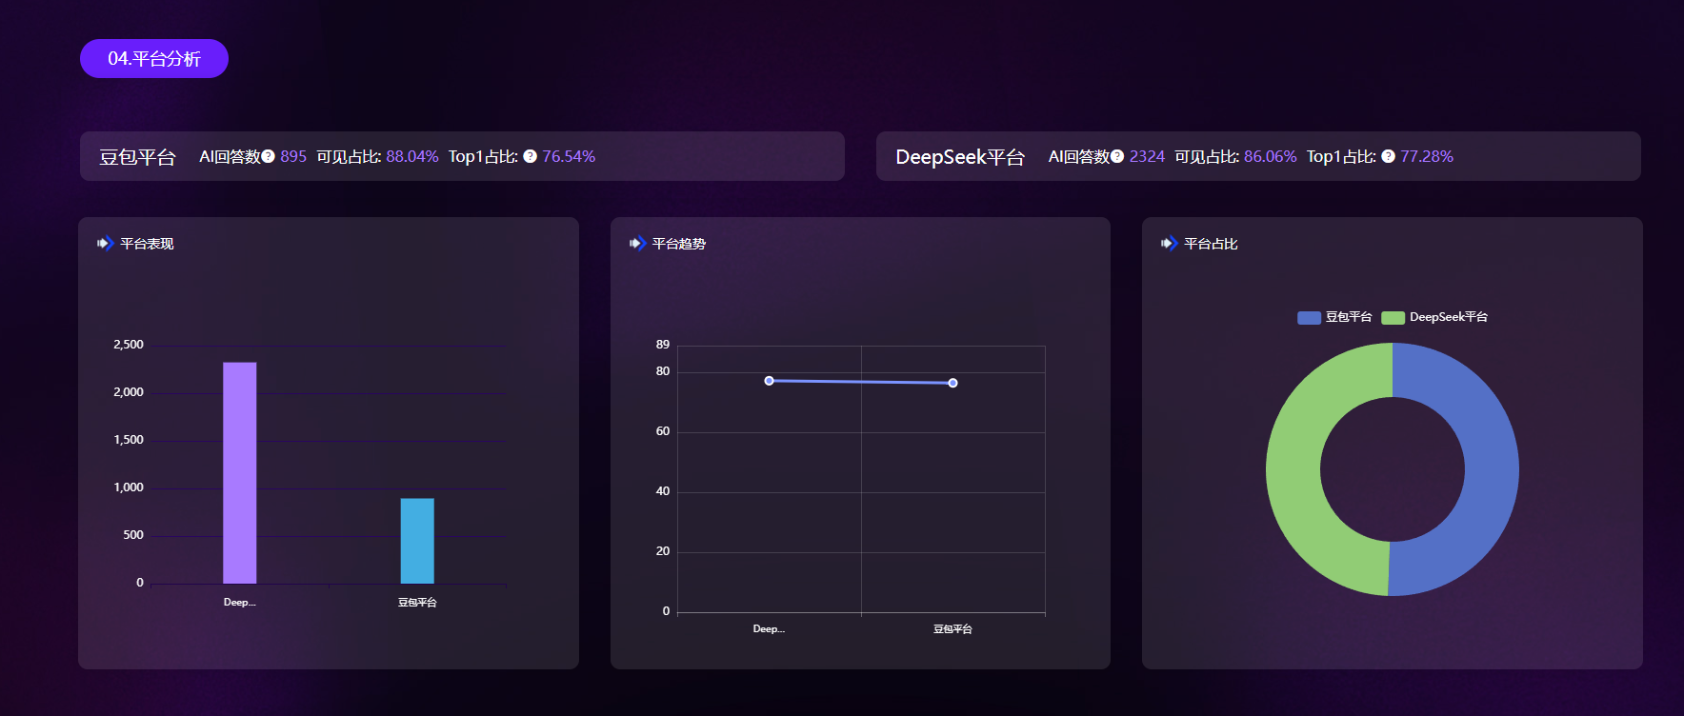The image size is (1684, 716).
Task: Select the 豆包平台 summary card title
Action: tap(138, 157)
